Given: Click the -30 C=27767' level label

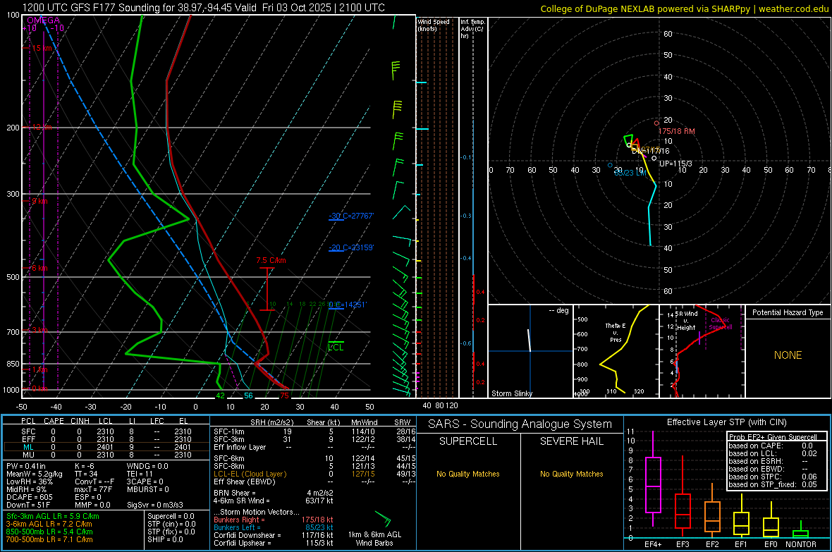Looking at the screenshot, I should pyautogui.click(x=351, y=216).
